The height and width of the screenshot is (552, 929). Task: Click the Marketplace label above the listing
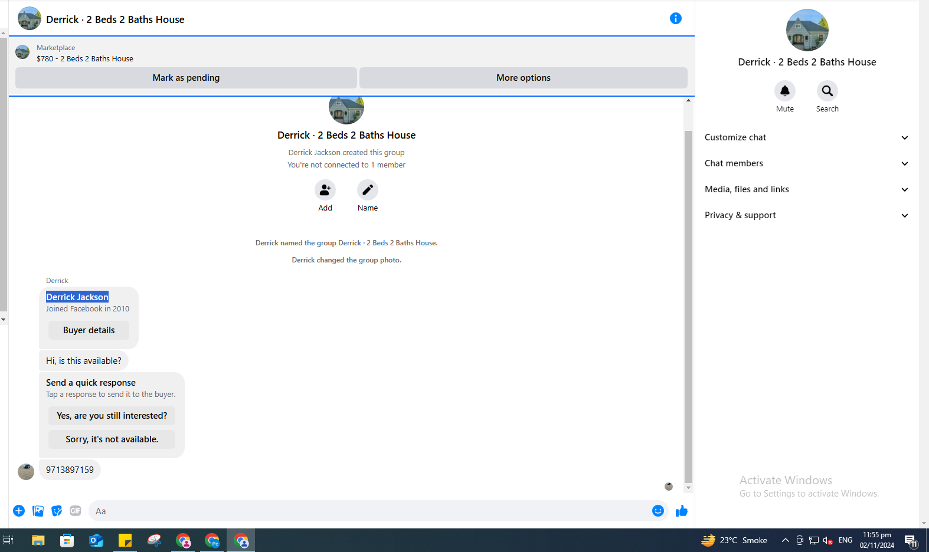click(56, 48)
